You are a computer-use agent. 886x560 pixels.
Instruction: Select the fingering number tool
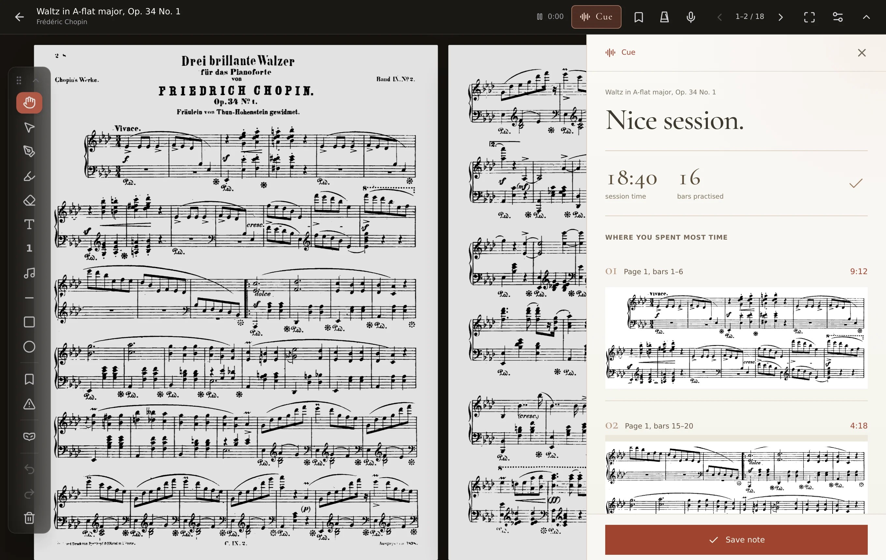pyautogui.click(x=29, y=248)
